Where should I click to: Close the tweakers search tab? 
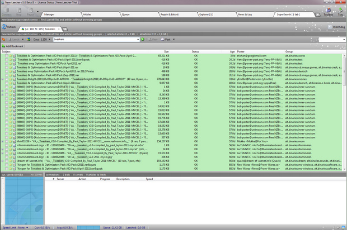59,29
